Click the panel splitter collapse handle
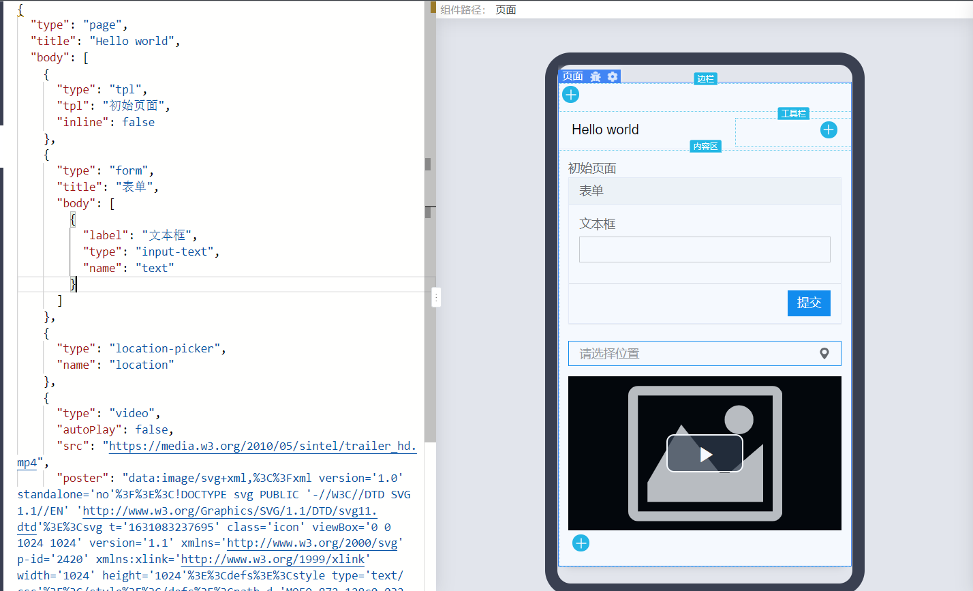 (x=436, y=297)
